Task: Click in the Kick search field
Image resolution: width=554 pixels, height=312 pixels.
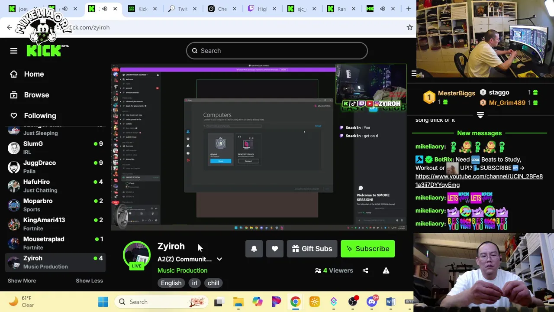Action: coord(277,51)
